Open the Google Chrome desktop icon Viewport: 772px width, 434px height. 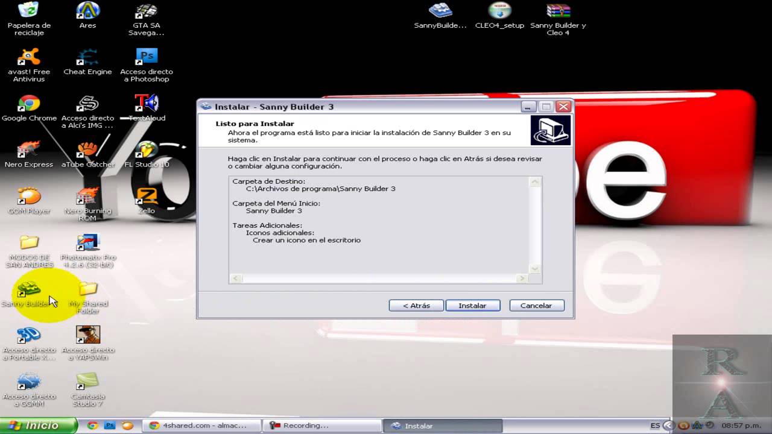[29, 108]
